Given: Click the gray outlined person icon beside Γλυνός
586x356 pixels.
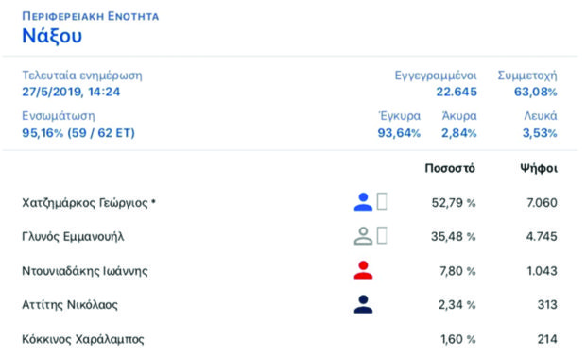Looking at the screenshot, I should (363, 236).
